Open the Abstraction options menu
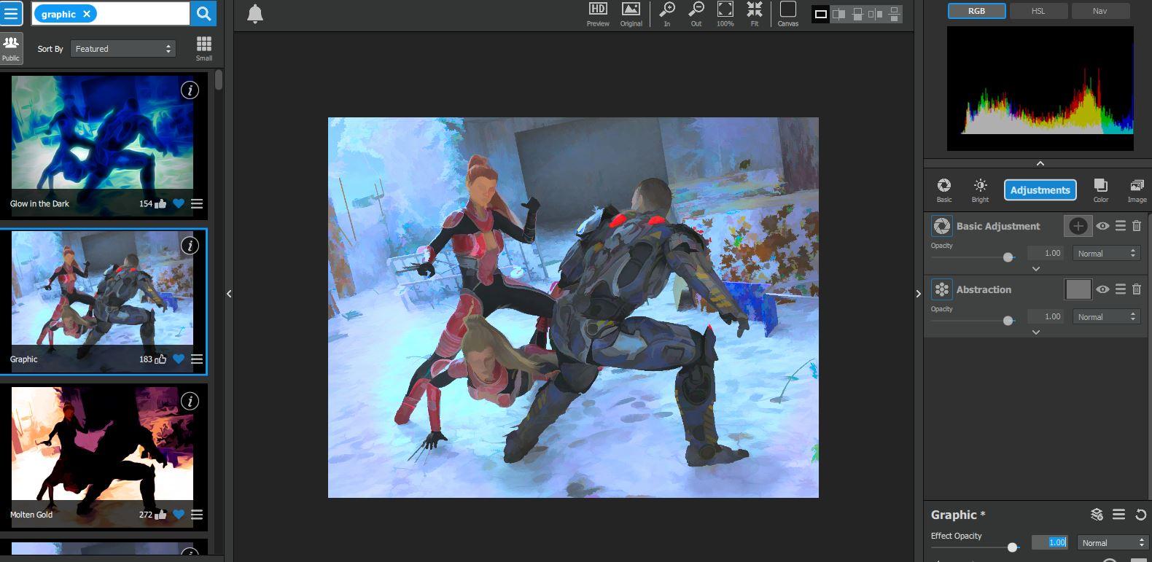 coord(1121,289)
